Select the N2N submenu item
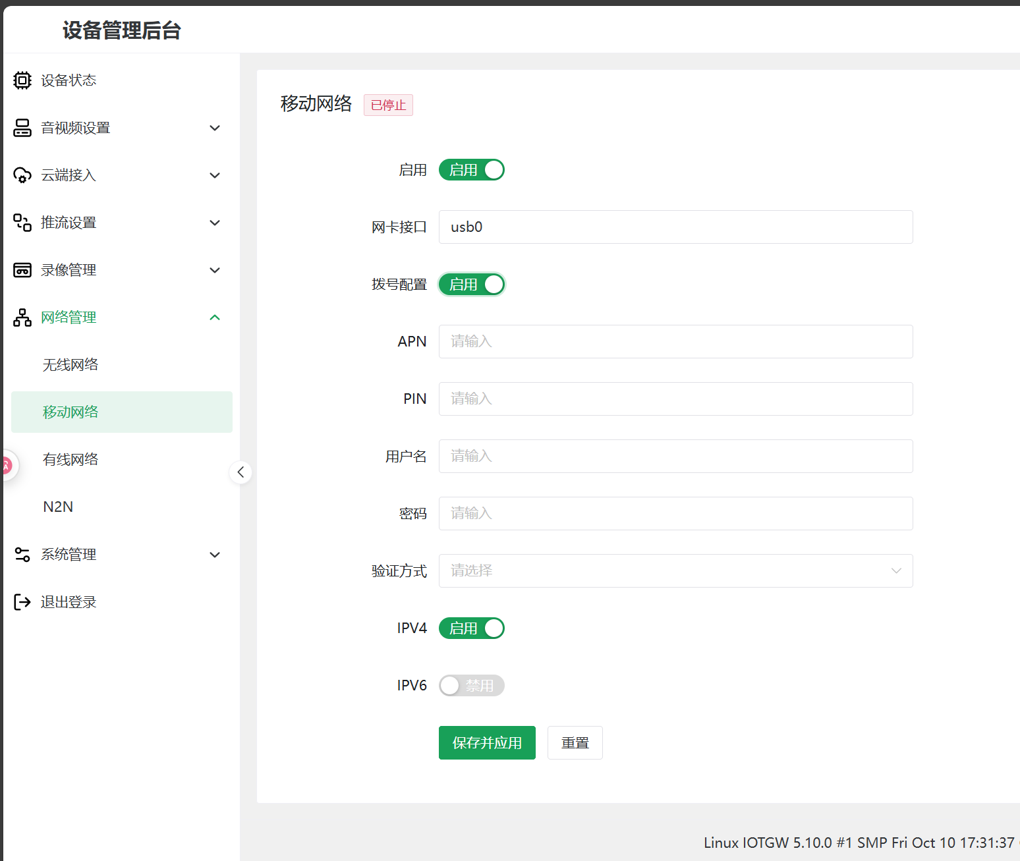Screen dimensions: 1020x861 58,507
